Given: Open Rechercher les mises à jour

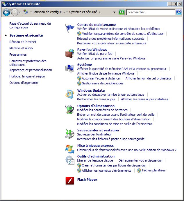Looking at the screenshot, I should [x=96, y=99].
